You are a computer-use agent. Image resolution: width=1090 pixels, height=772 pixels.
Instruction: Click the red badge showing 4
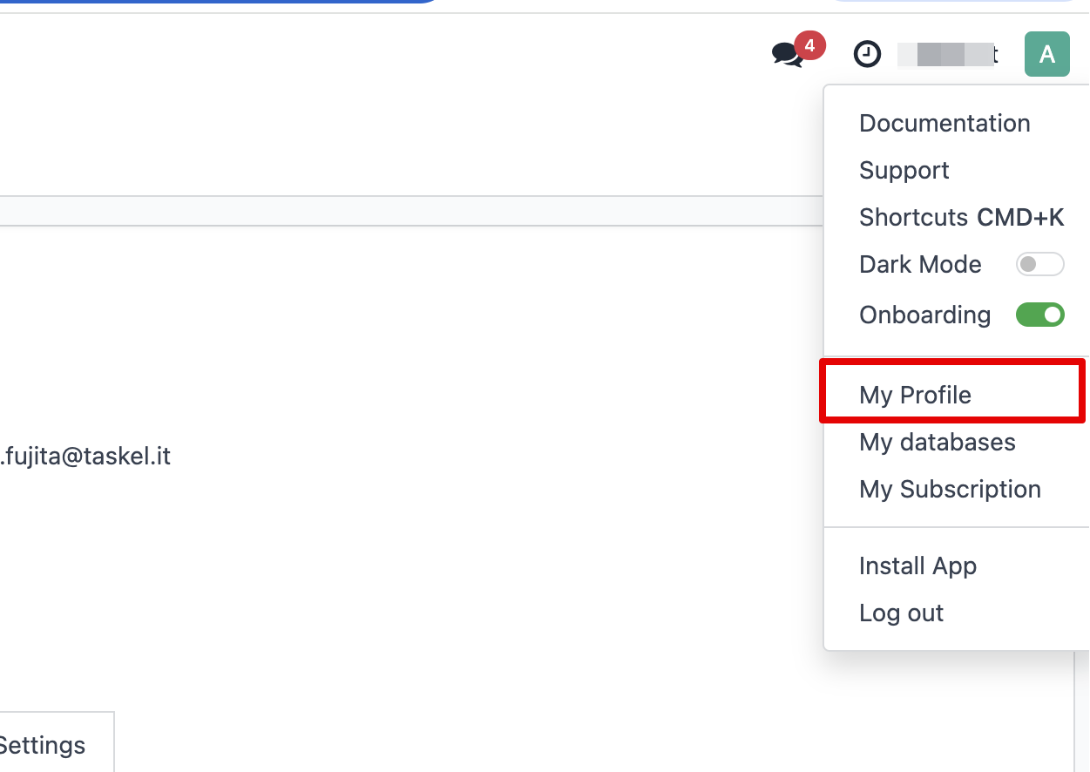809,45
